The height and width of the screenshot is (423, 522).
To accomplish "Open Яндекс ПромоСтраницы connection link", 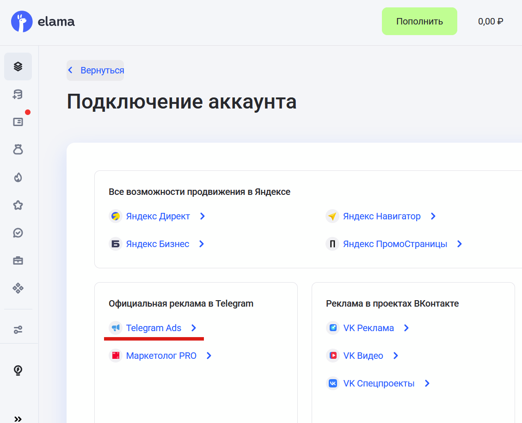I will click(395, 244).
